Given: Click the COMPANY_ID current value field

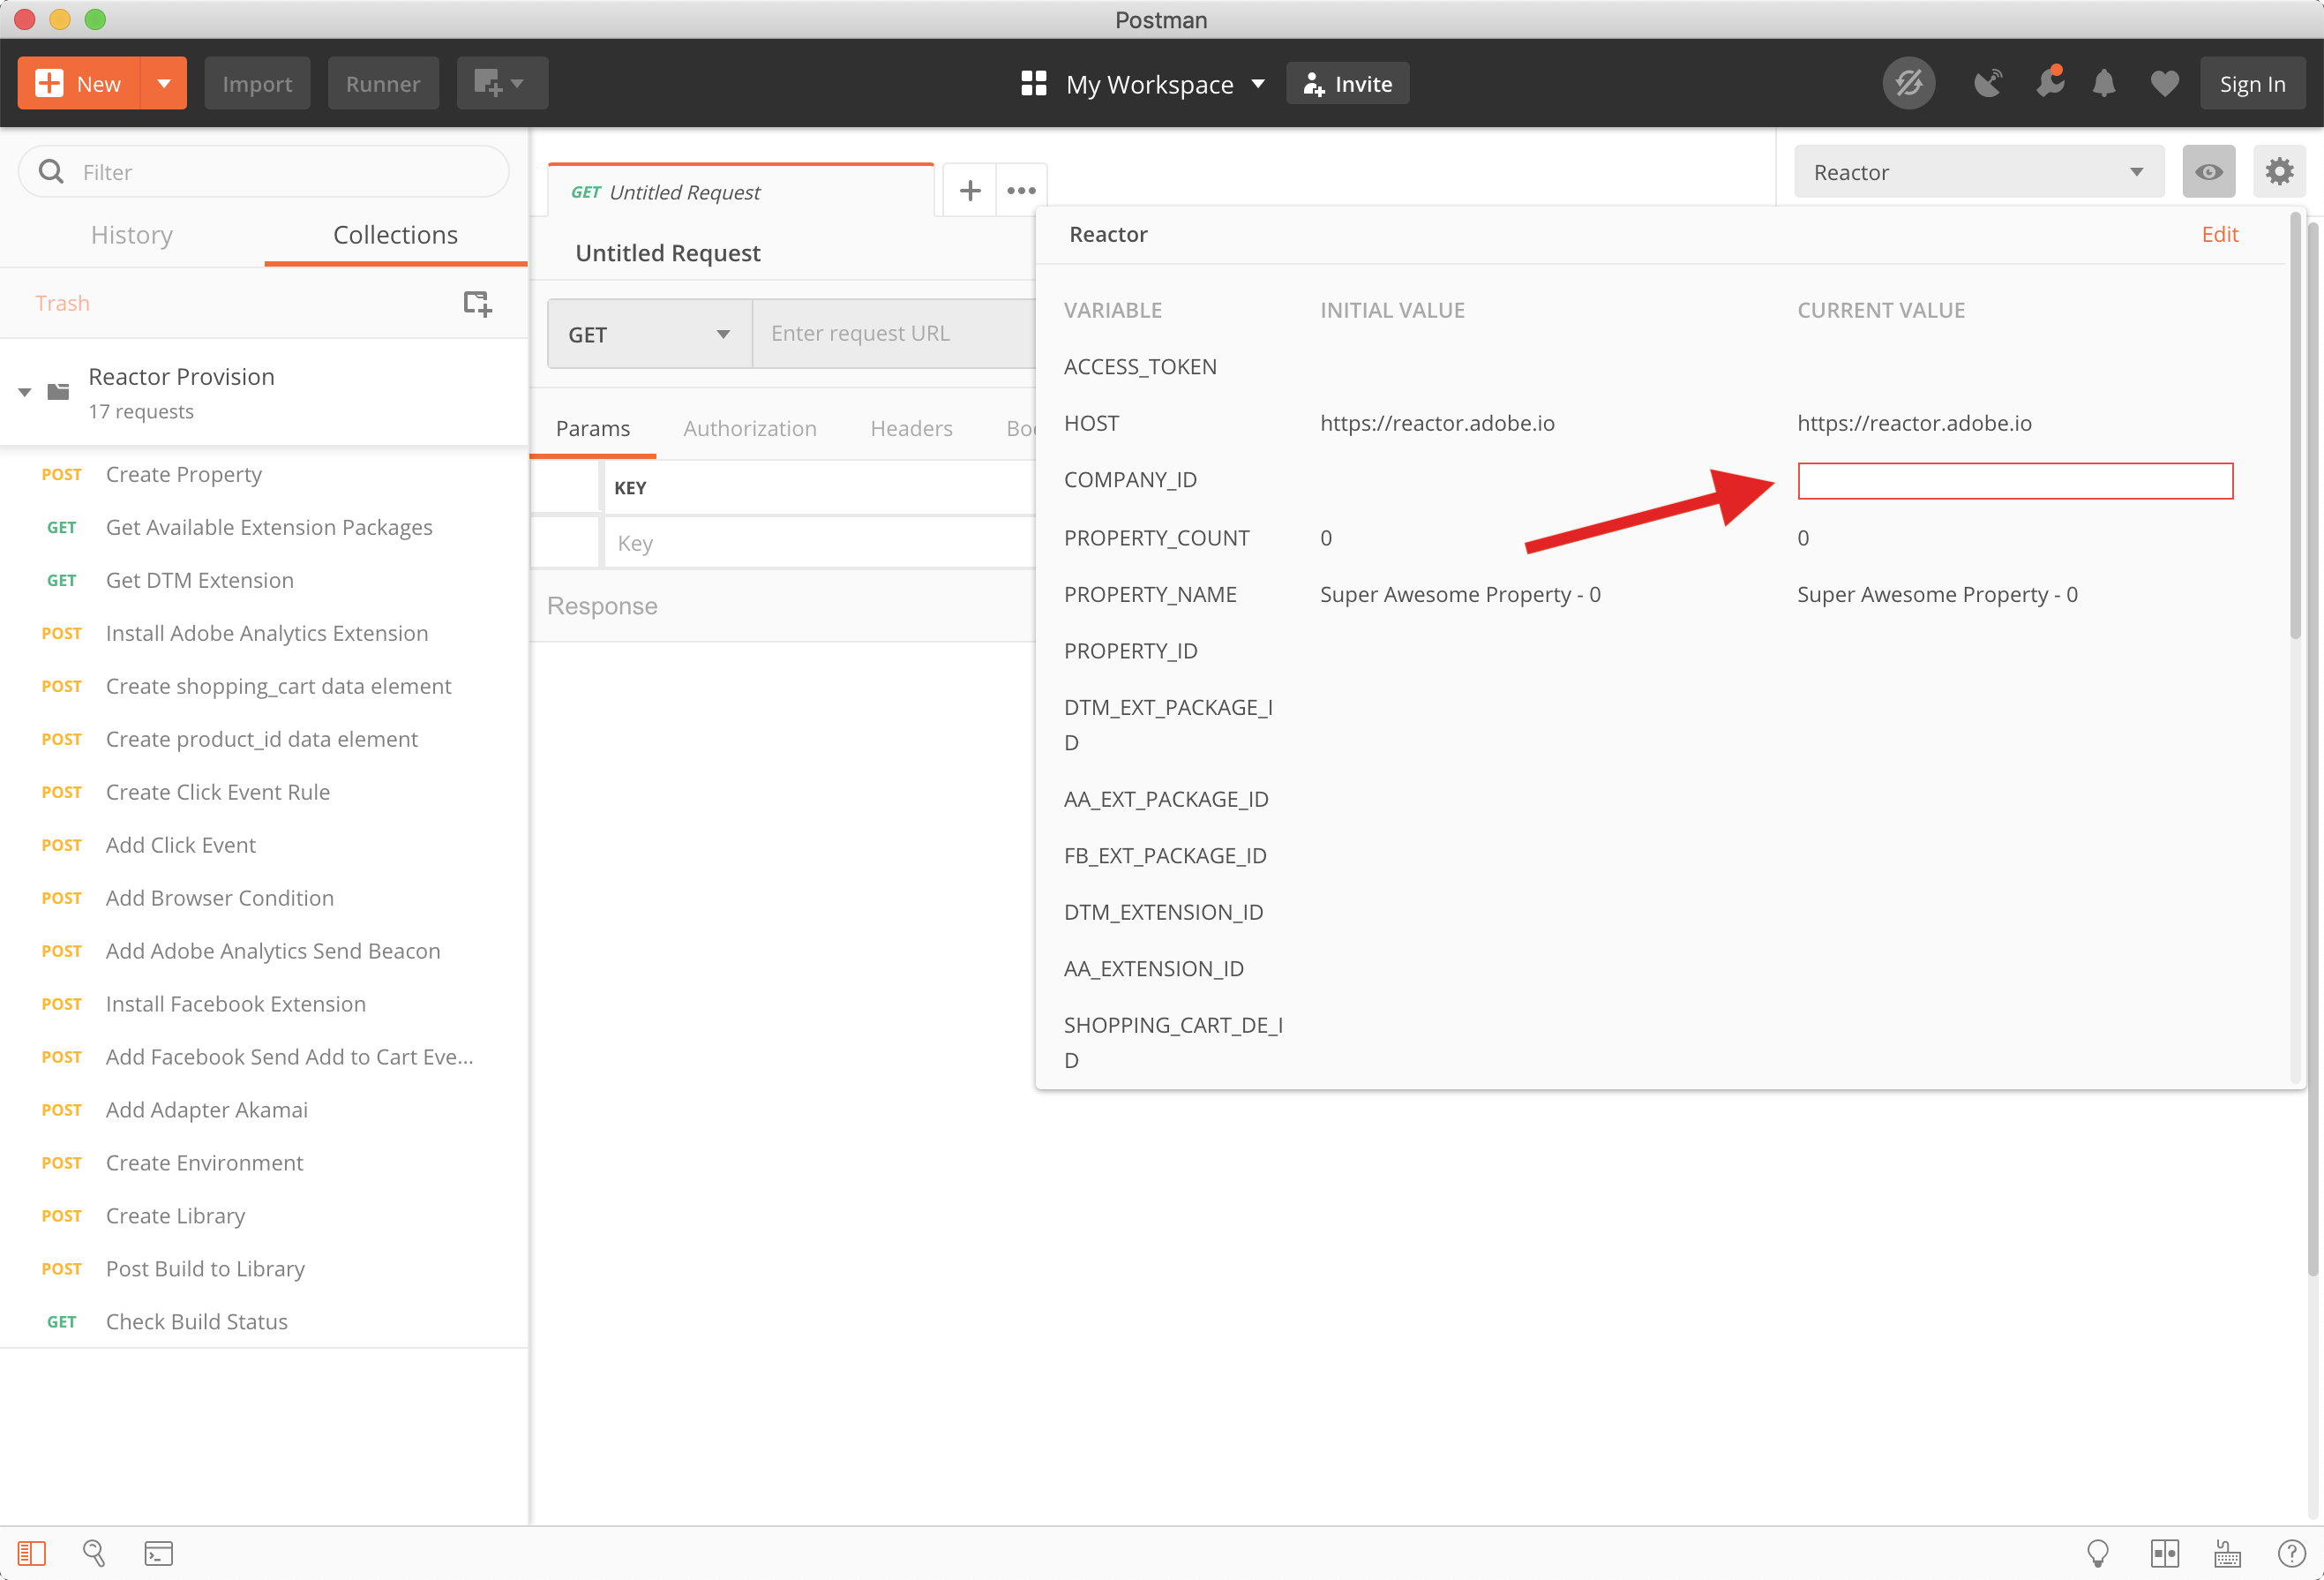Looking at the screenshot, I should [x=2014, y=480].
